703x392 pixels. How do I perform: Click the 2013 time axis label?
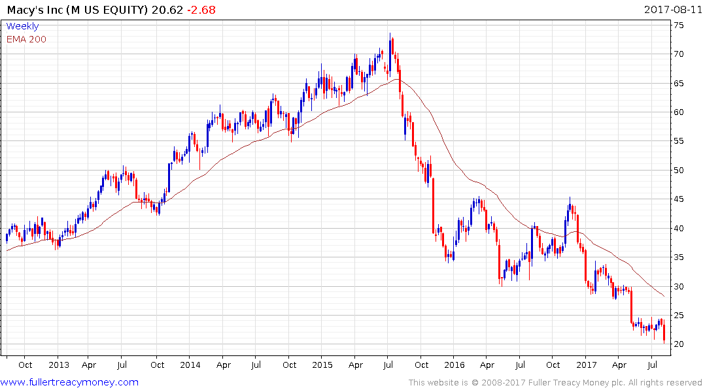[x=59, y=365]
